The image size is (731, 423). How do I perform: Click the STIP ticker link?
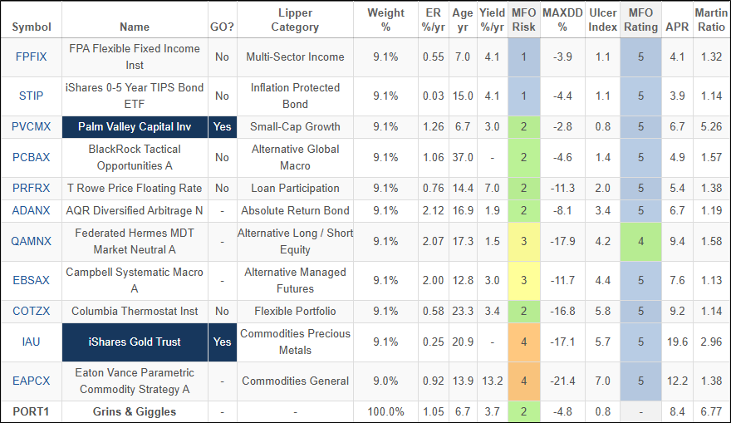(32, 96)
